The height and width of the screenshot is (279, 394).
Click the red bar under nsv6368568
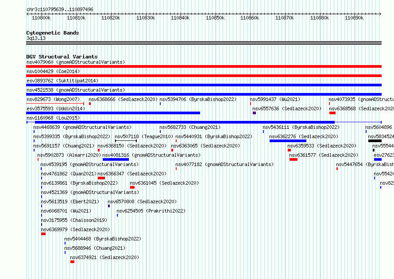coord(332,113)
